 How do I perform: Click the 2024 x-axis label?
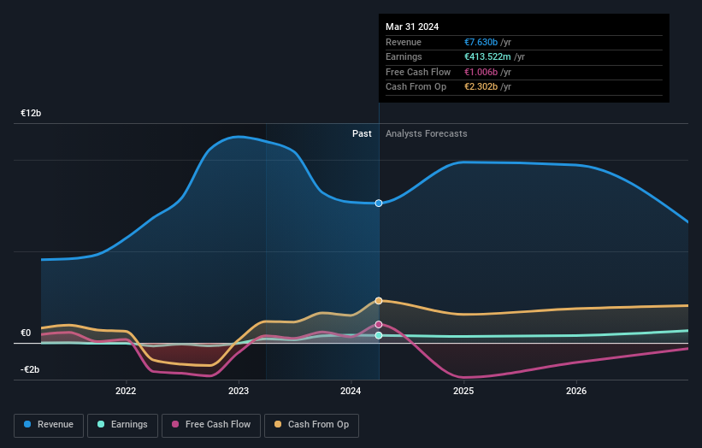pos(351,391)
